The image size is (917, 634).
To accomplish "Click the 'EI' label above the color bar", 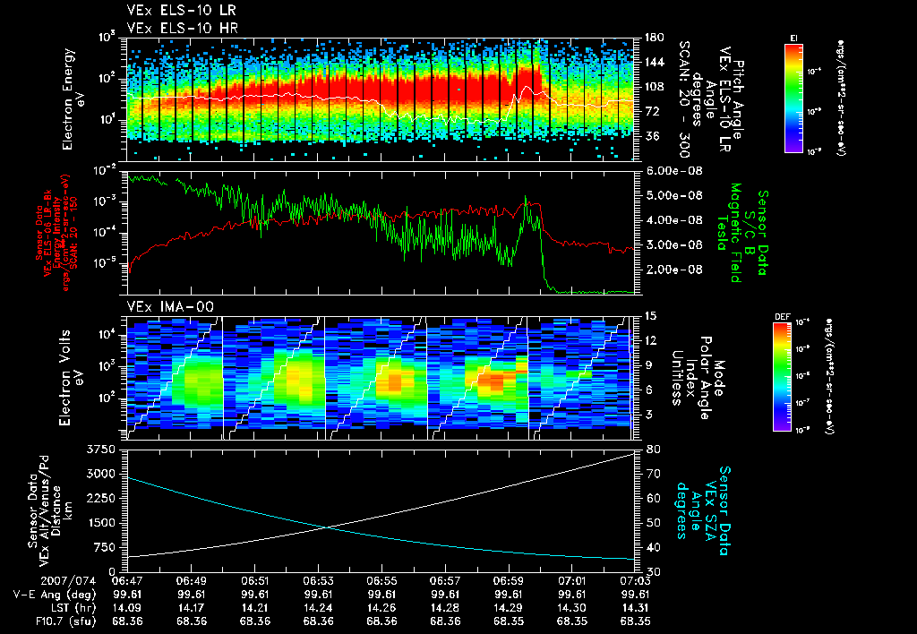I will tap(793, 38).
